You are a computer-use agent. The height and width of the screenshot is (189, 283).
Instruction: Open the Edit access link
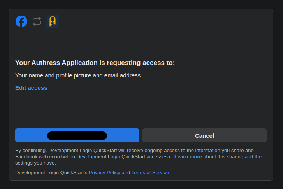pyautogui.click(x=31, y=88)
